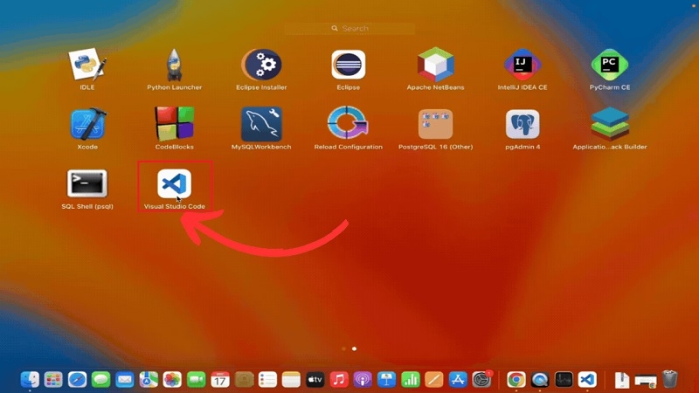The image size is (699, 393).
Task: Open PyCharm CE
Action: (x=609, y=65)
